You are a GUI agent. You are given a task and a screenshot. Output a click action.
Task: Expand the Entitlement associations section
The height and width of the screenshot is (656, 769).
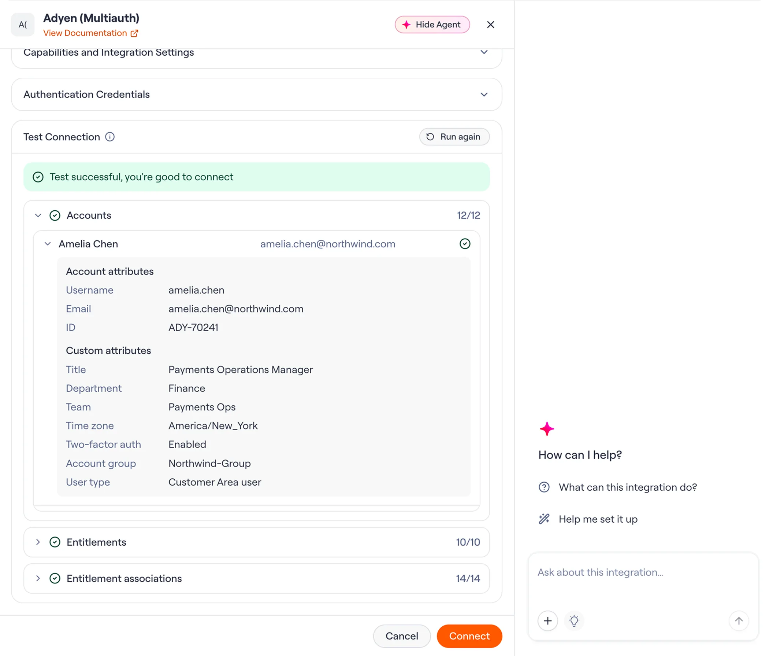tap(38, 578)
